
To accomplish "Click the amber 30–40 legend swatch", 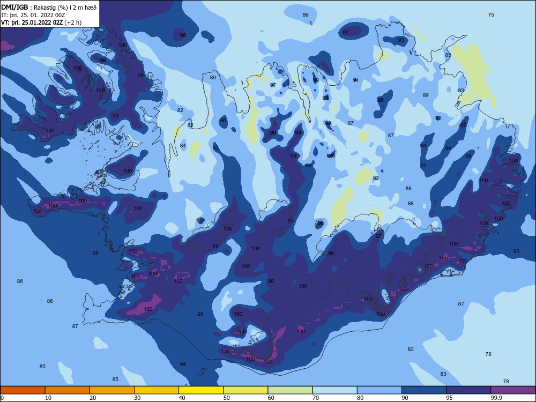I will click(157, 390).
